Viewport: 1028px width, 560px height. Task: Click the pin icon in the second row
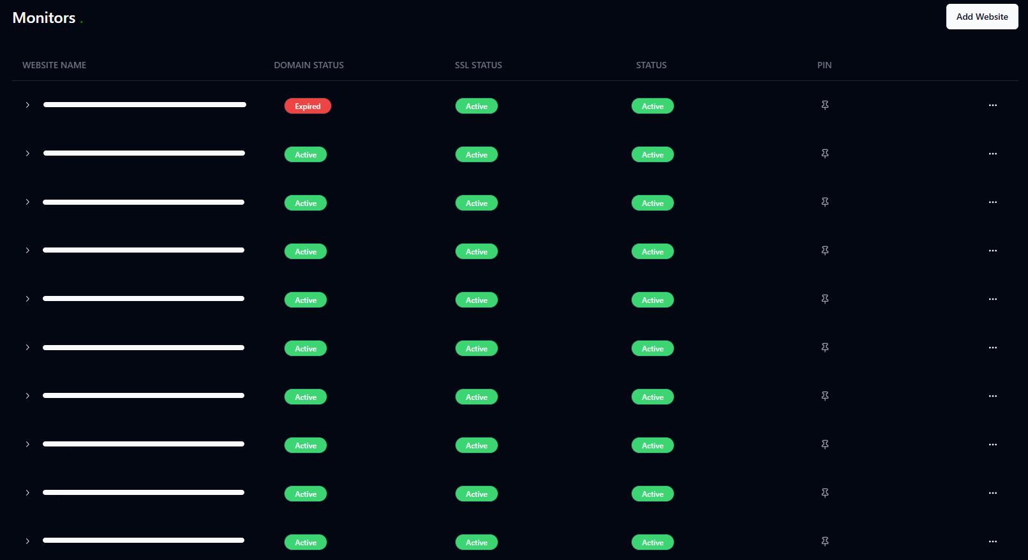(824, 154)
